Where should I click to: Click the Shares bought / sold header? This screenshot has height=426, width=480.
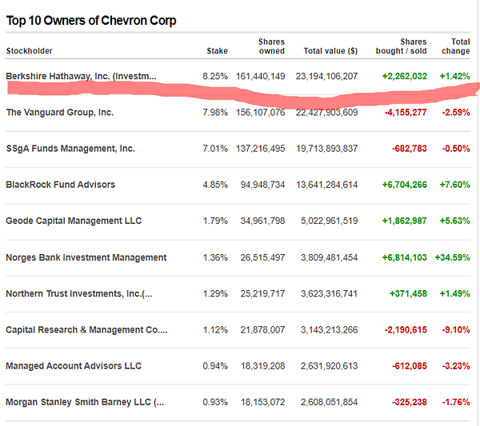401,46
